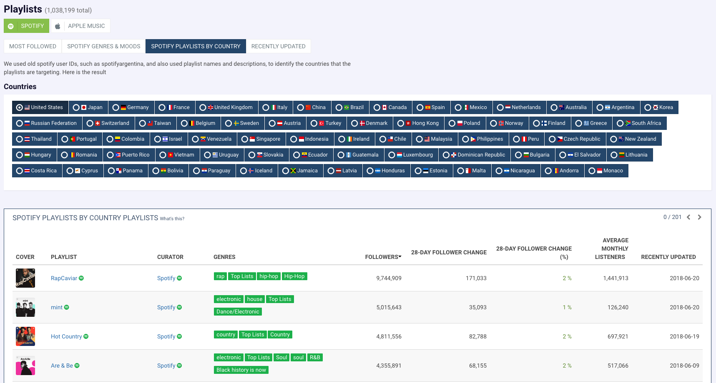Viewport: 716px width, 383px height.
Task: Open the Hot Country playlist link
Action: click(x=66, y=336)
